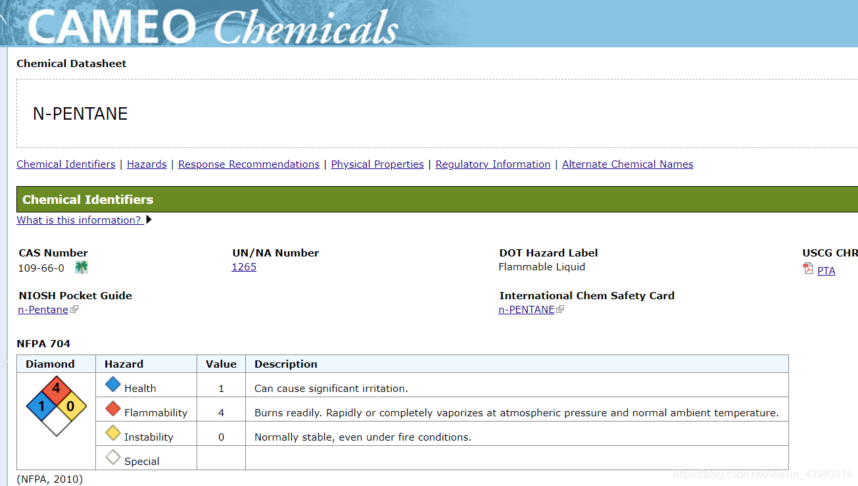Screen dimensions: 858x486
Task: Open UN/NA number 1265 link
Action: [x=244, y=267]
